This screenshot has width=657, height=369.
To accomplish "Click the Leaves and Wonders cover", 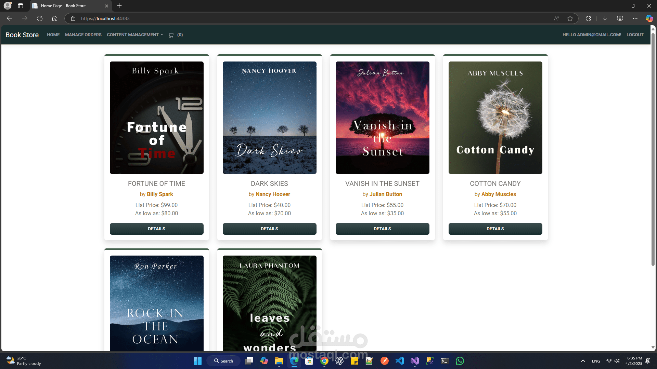I will (x=270, y=303).
